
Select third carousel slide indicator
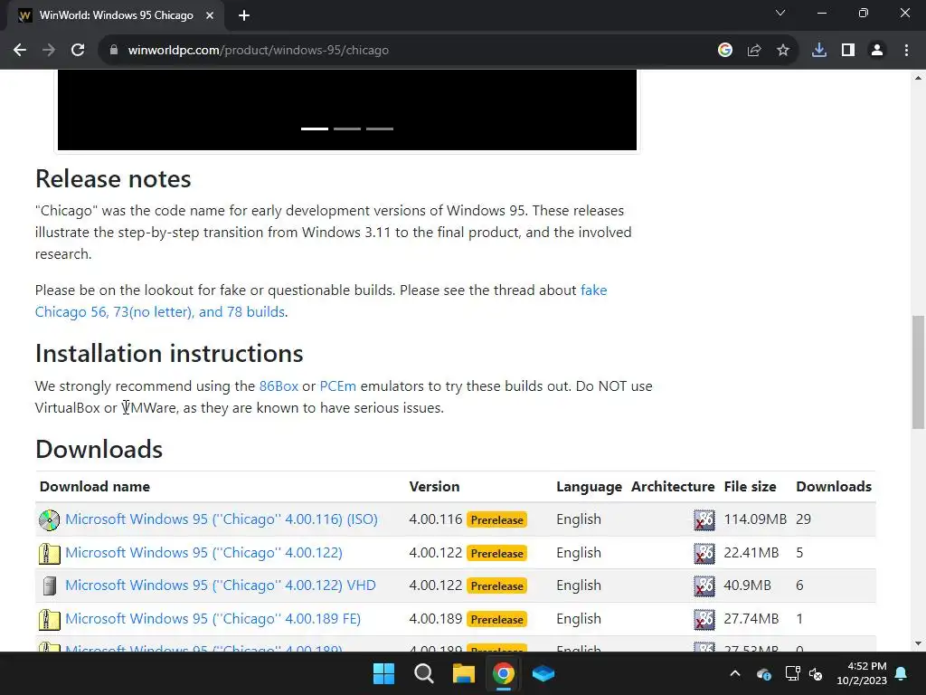[379, 129]
